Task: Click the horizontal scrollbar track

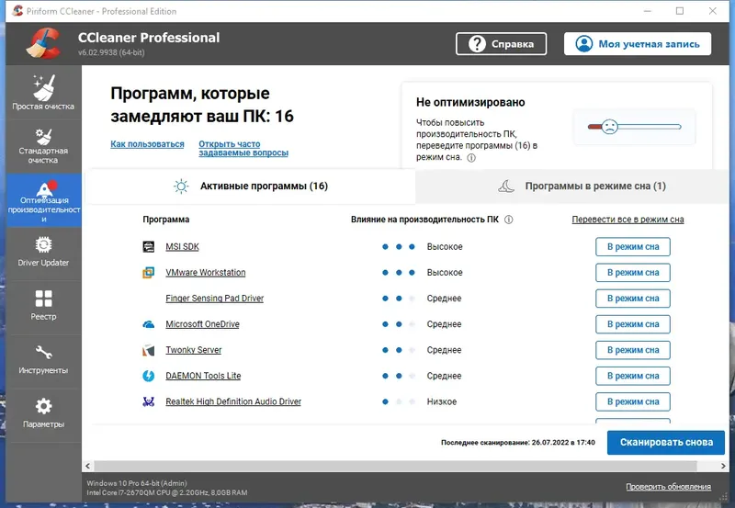Action: (x=395, y=466)
